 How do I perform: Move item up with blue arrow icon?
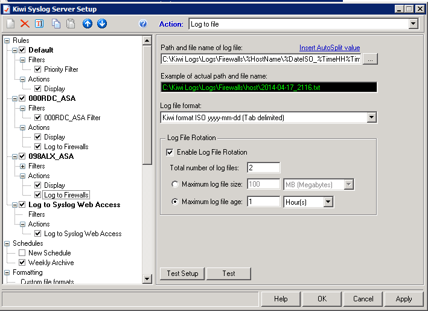88,24
